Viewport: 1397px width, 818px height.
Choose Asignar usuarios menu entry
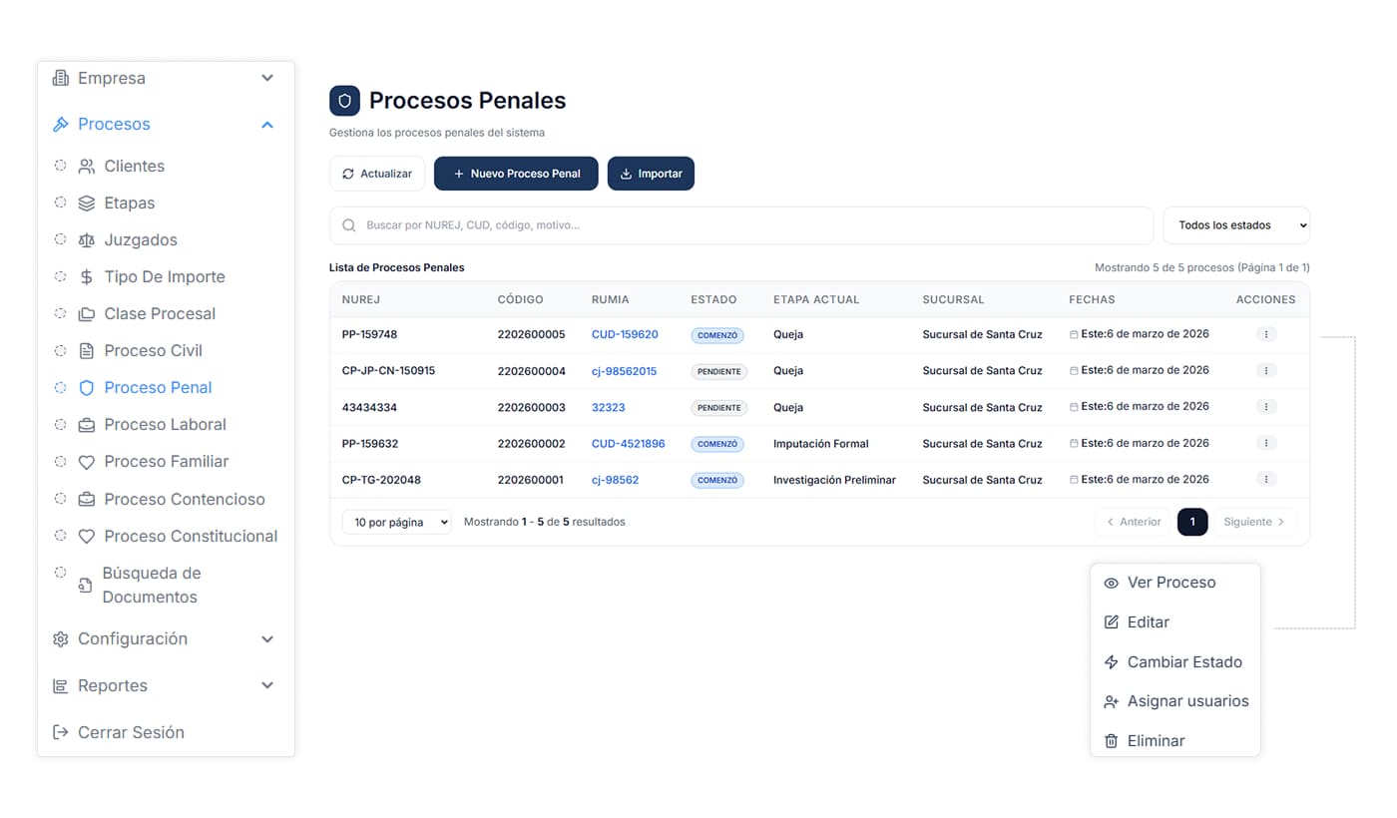pyautogui.click(x=1175, y=701)
